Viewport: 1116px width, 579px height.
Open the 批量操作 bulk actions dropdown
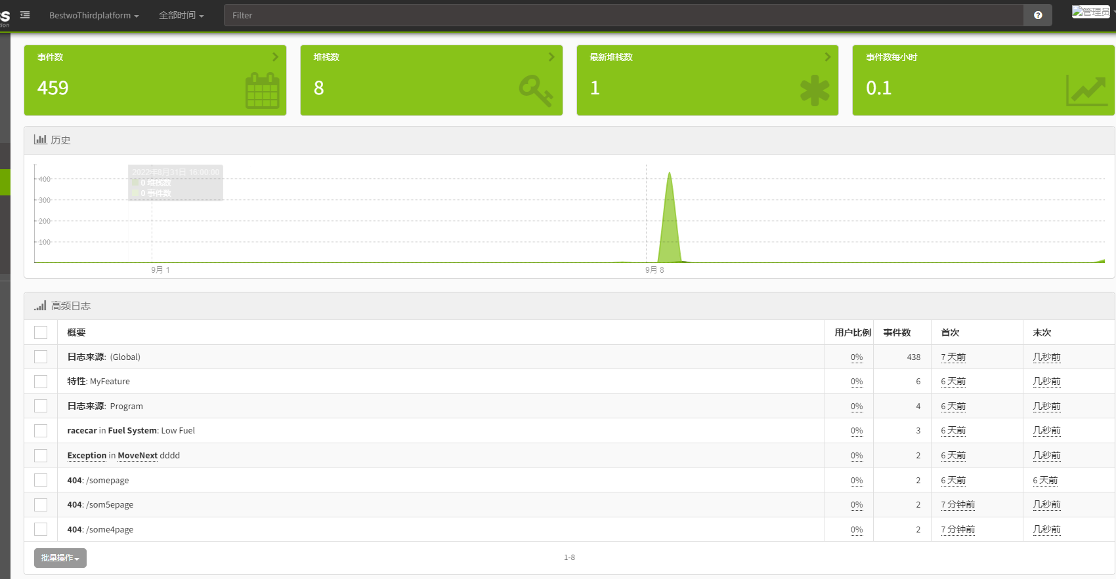coord(60,558)
